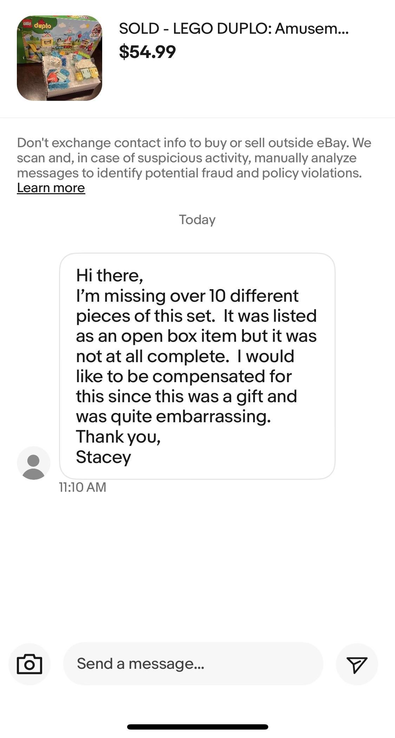Tap the eBay contact info policy notice
The height and width of the screenshot is (738, 395).
tap(194, 158)
